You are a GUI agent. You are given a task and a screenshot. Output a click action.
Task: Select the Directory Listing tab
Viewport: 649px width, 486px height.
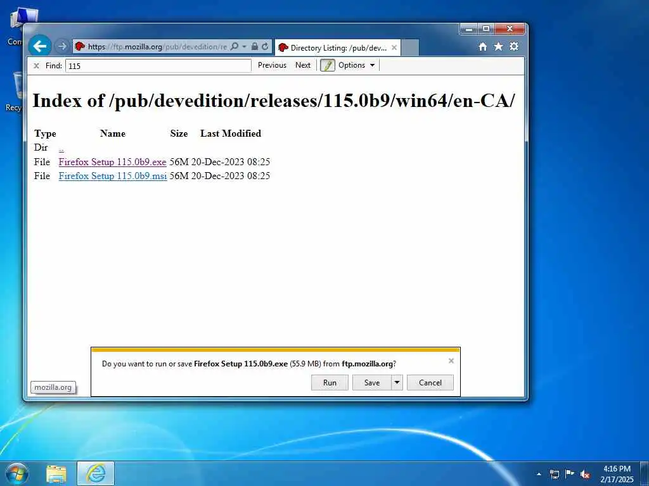(337, 48)
